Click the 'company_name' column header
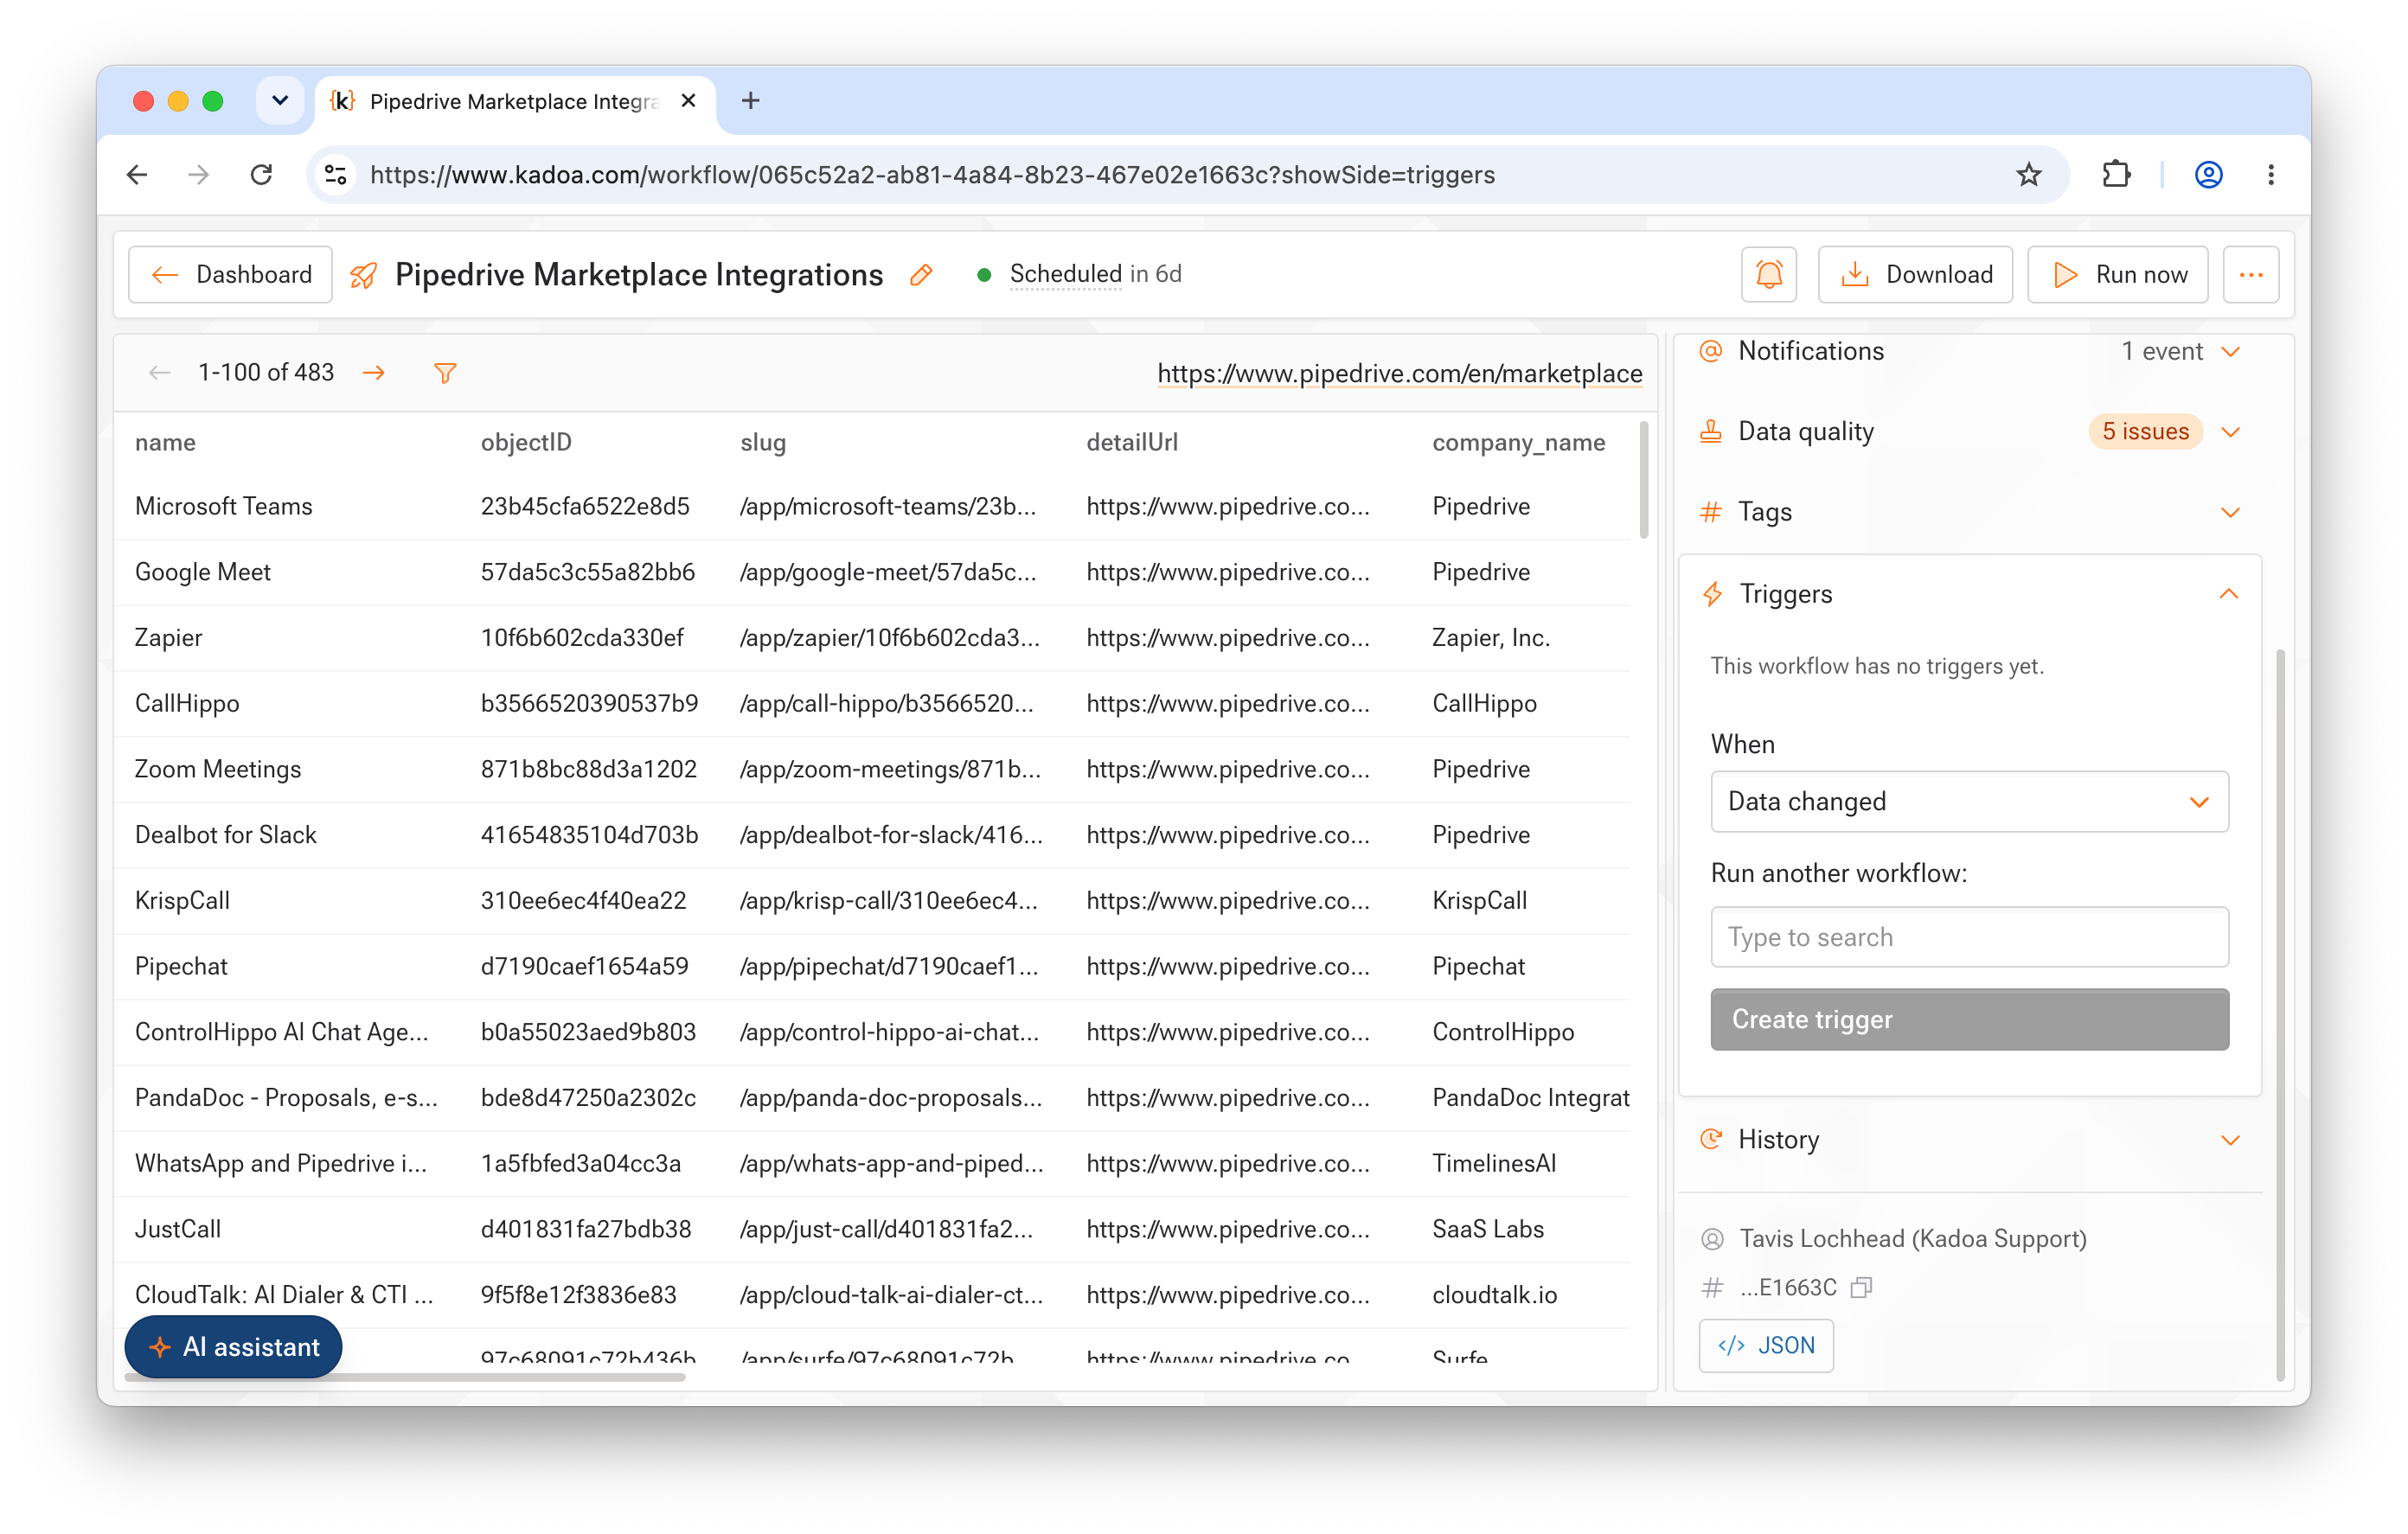 point(1518,442)
